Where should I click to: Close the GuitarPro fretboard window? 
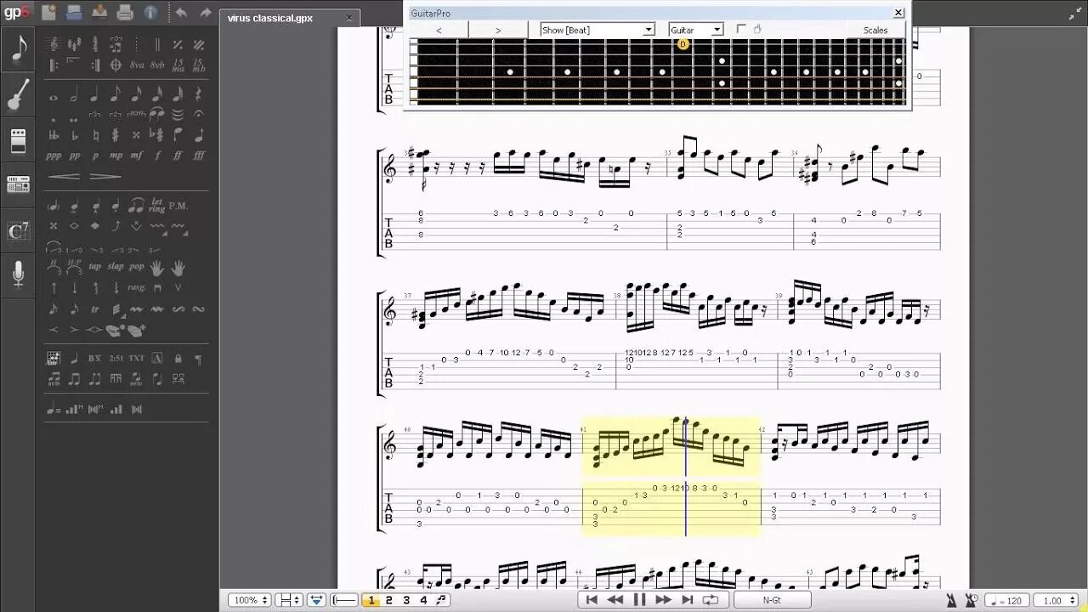[898, 13]
